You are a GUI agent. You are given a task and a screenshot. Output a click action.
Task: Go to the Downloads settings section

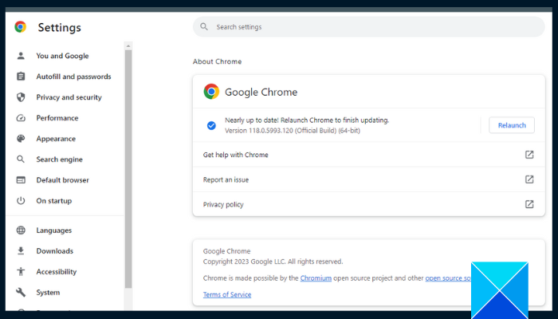point(54,251)
